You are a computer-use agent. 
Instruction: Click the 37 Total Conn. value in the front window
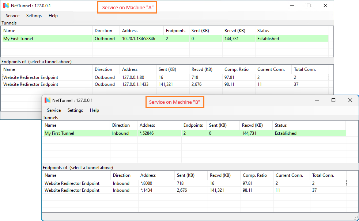tap(314, 190)
